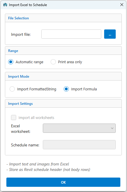Click the Import file path field
The height and width of the screenshot is (192, 127).
tap(71, 34)
